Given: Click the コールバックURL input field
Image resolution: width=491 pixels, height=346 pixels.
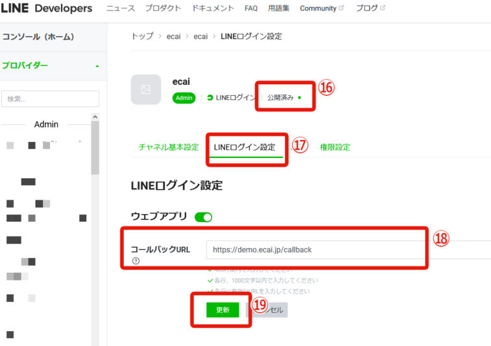Looking at the screenshot, I should 348,249.
